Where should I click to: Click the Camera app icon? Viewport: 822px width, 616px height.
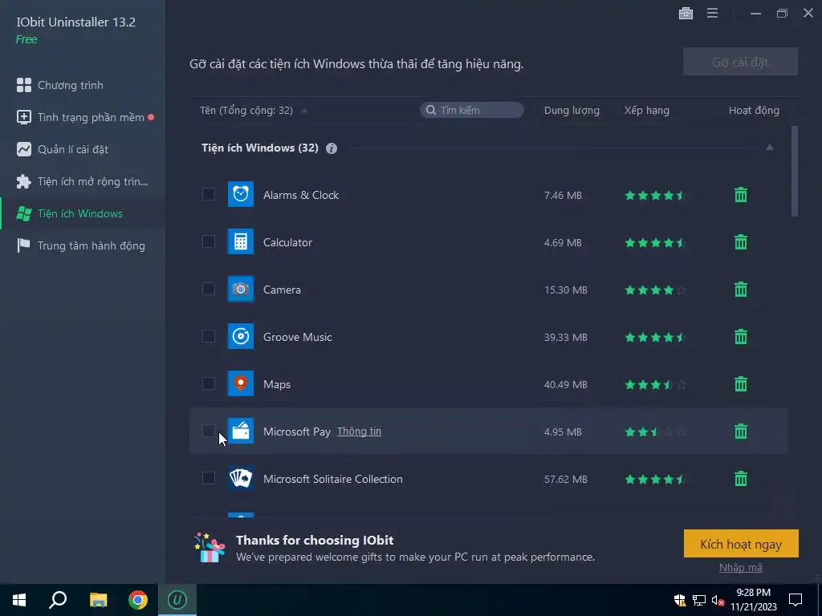pos(241,289)
